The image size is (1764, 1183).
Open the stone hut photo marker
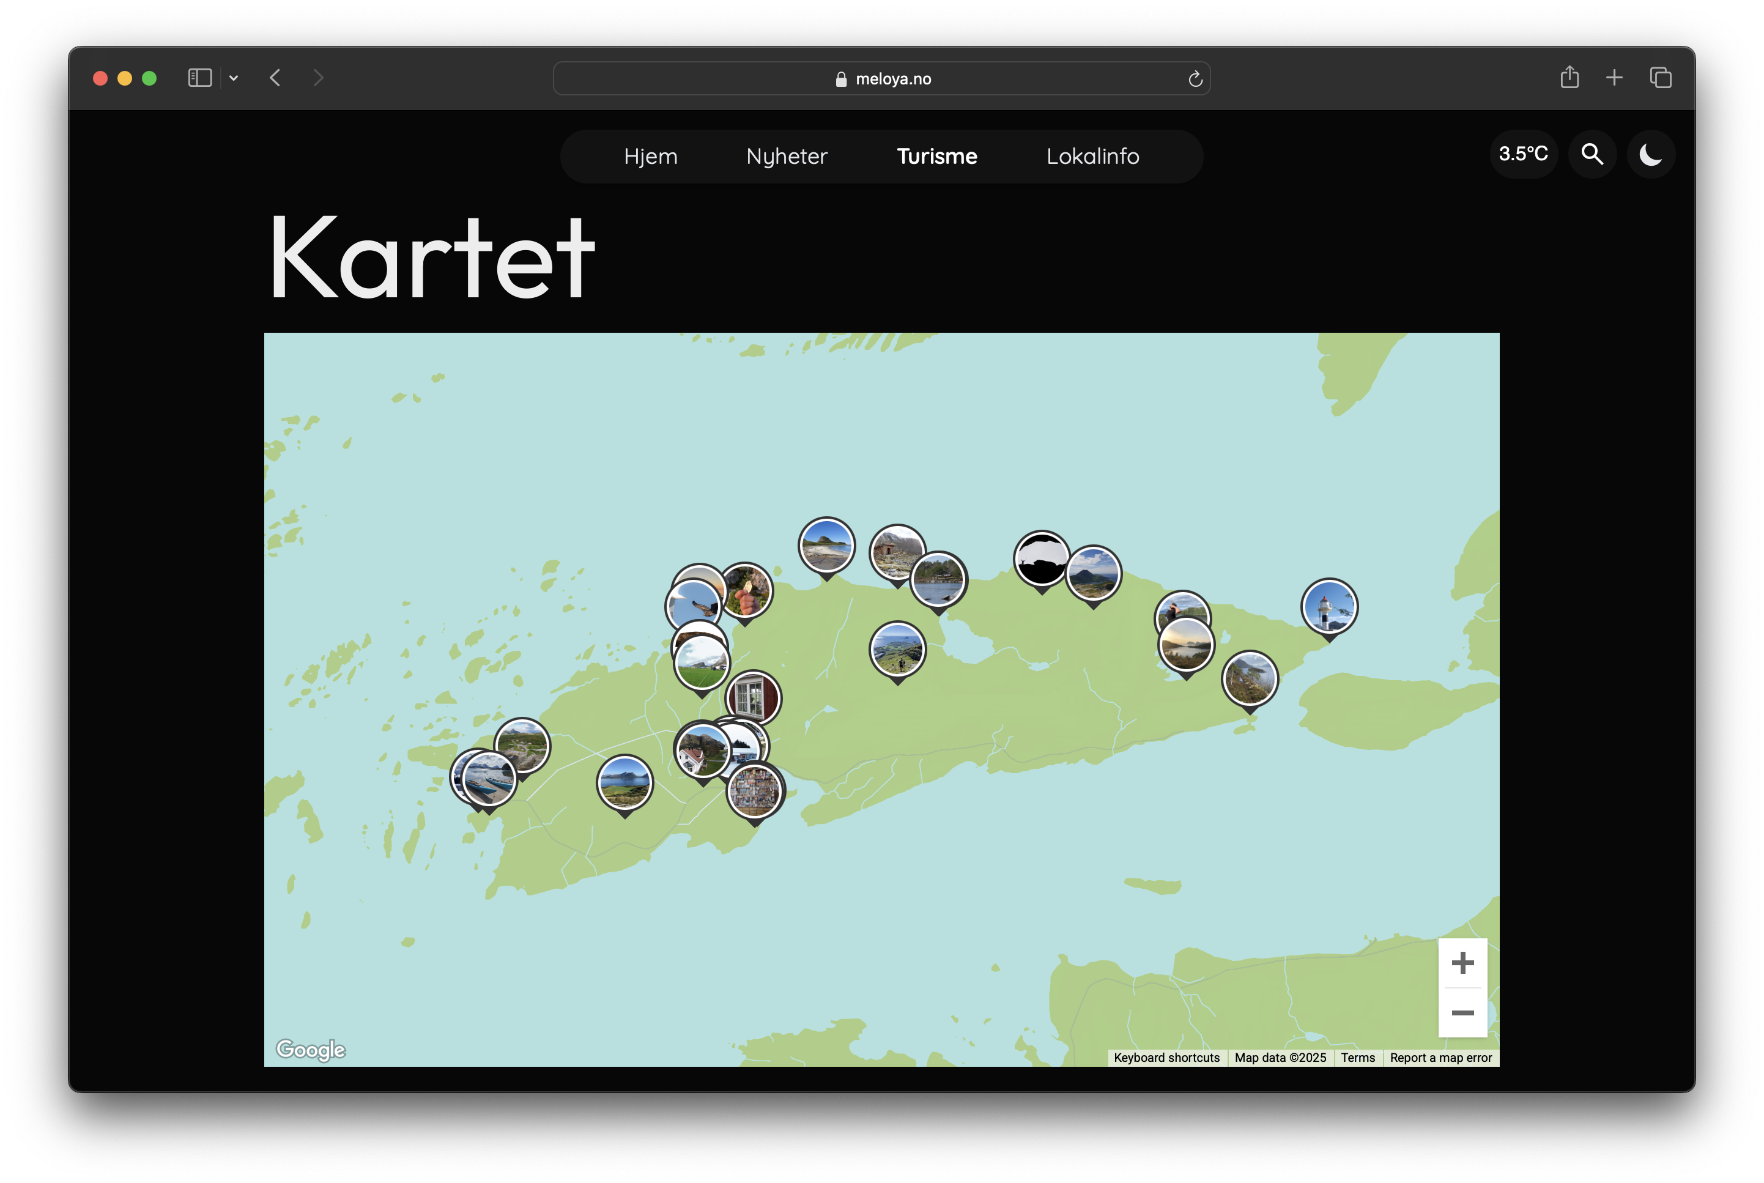[x=896, y=554]
